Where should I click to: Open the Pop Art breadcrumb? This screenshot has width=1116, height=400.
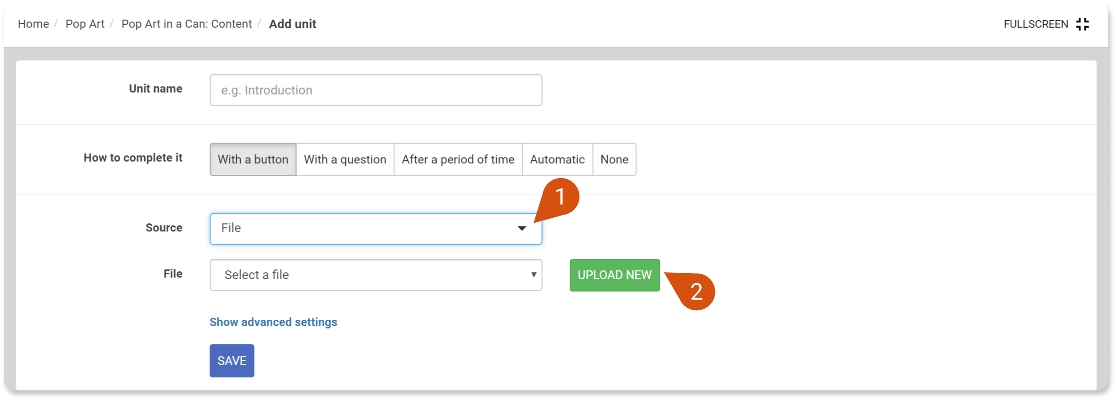coord(85,24)
